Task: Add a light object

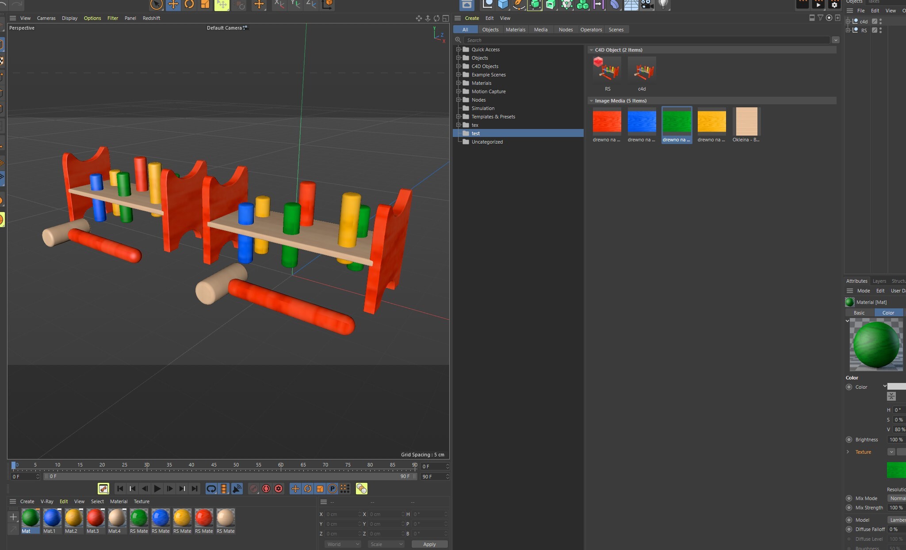Action: pos(663,4)
